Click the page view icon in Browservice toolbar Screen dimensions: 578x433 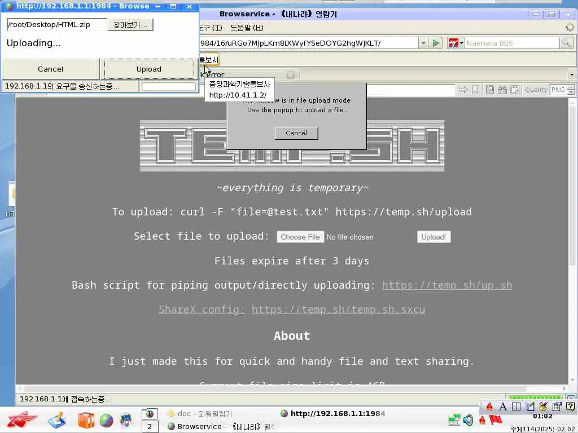(489, 90)
